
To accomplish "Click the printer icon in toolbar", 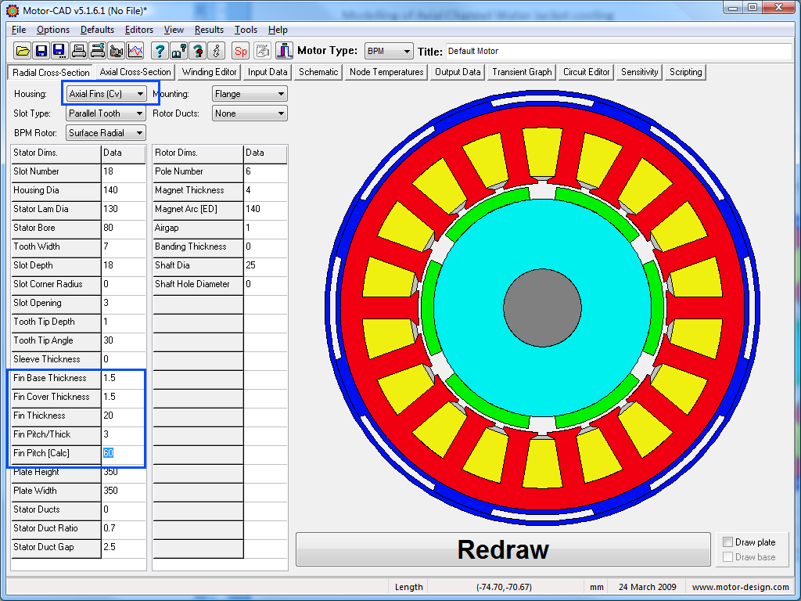I will (x=79, y=51).
